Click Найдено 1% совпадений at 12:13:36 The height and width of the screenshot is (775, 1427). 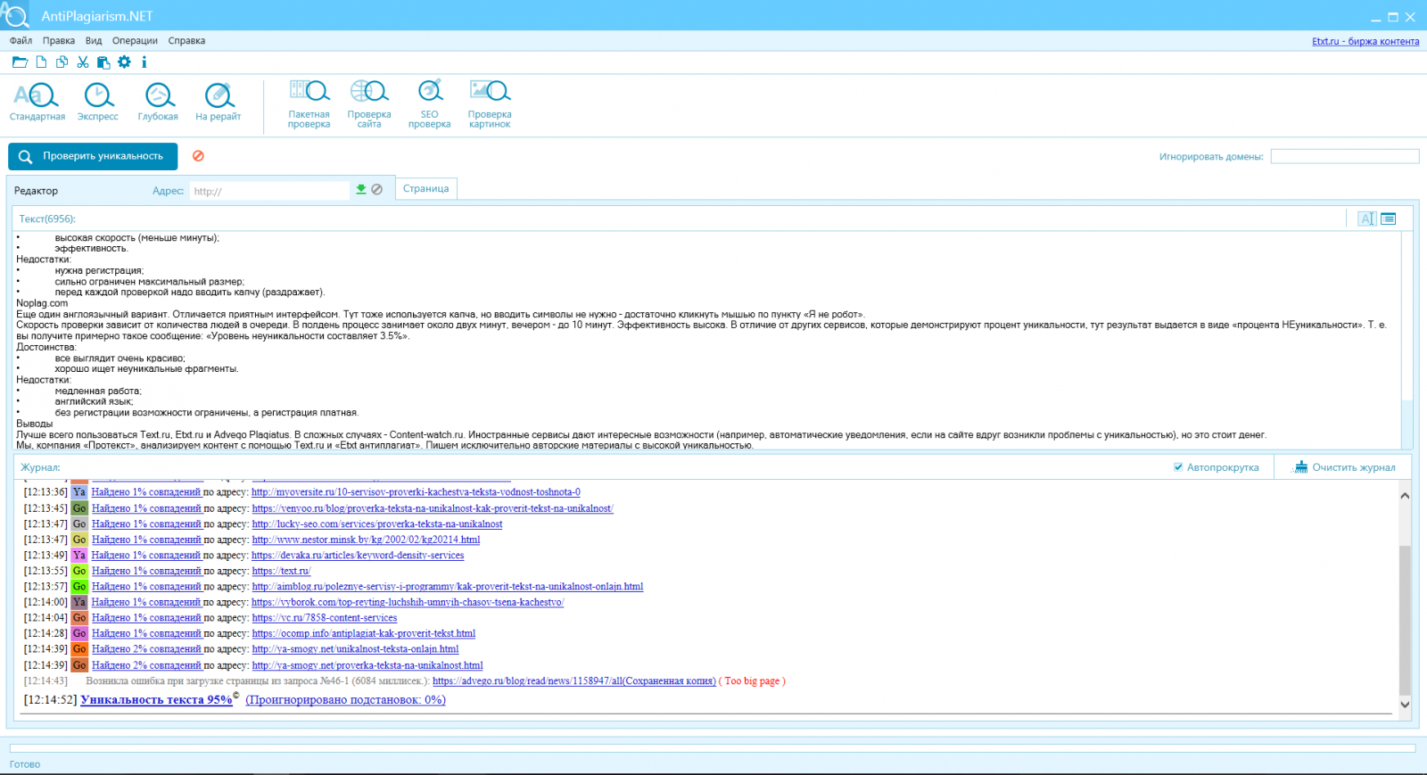146,492
